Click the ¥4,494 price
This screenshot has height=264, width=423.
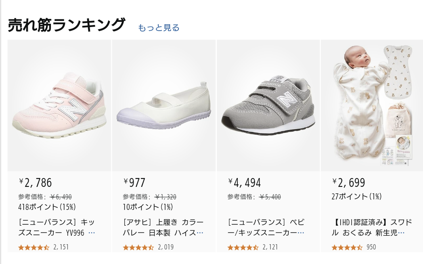pyautogui.click(x=245, y=183)
